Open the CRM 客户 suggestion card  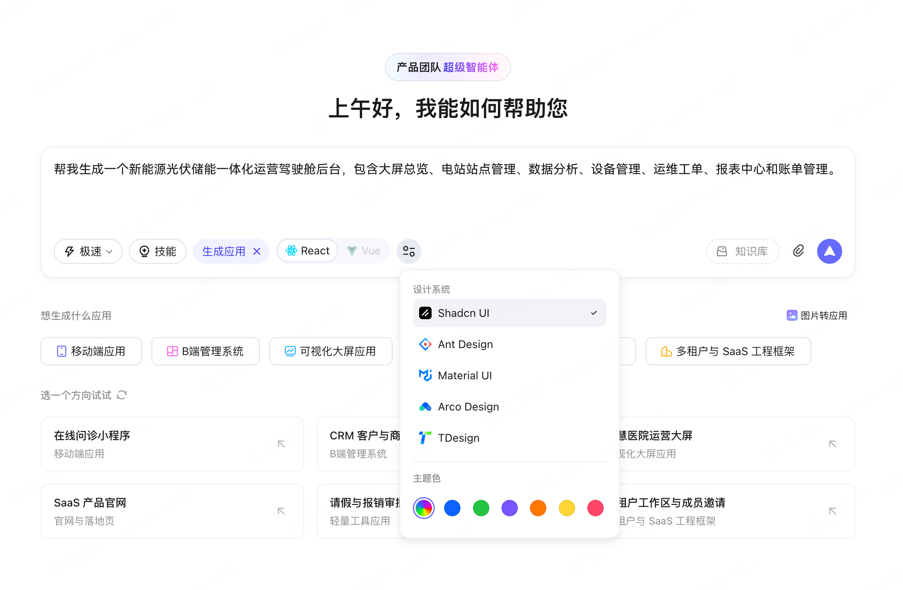tap(359, 444)
